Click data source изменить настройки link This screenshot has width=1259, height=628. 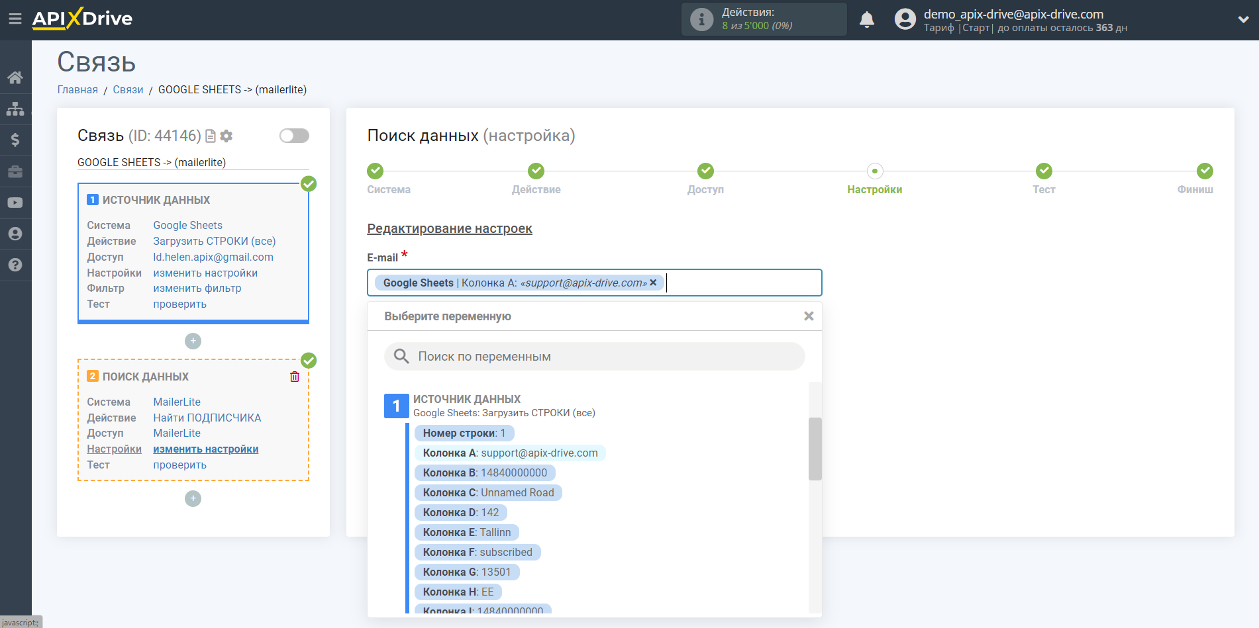[x=205, y=273]
